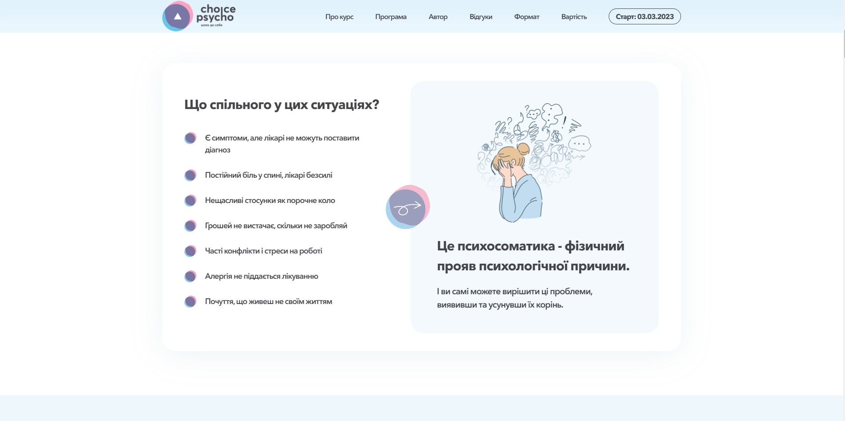Click bullet beside 'Алергія не піддається'

point(190,276)
